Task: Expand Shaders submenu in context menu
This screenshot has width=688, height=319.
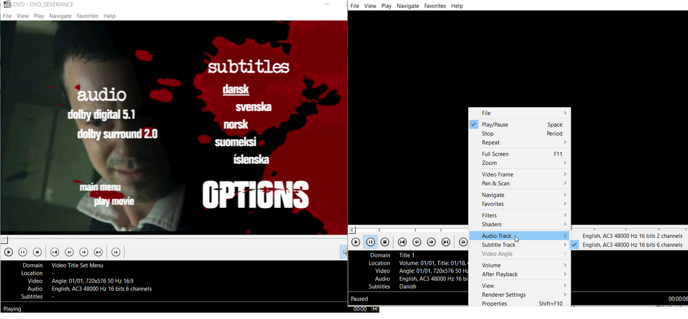Action: [519, 224]
